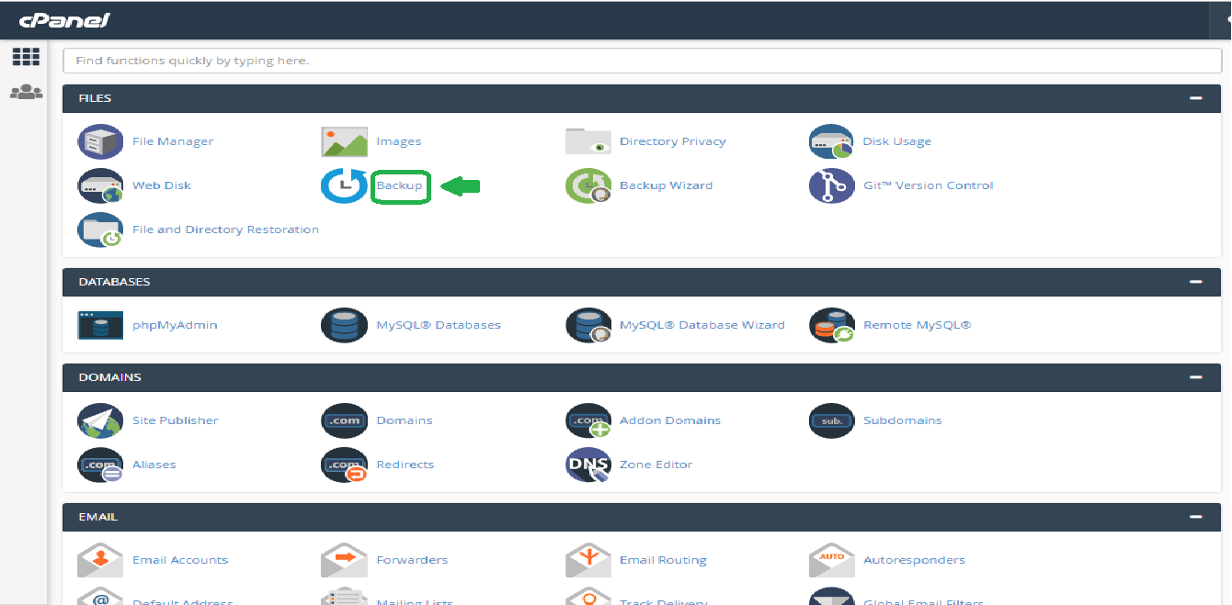Screen dimensions: 1232x605
Task: Open the phpMyAdmin icon
Action: coord(100,325)
